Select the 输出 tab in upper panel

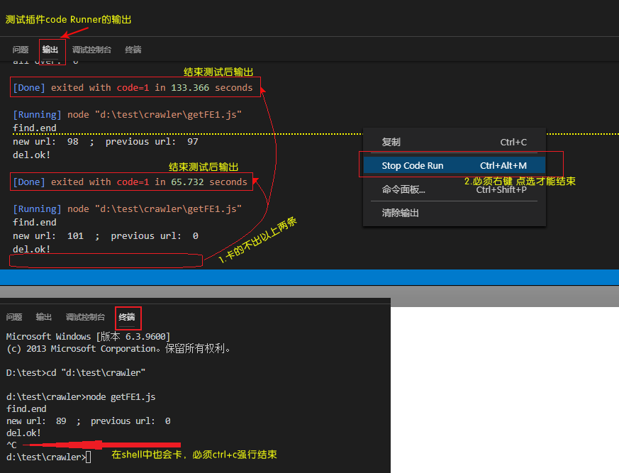coord(50,50)
